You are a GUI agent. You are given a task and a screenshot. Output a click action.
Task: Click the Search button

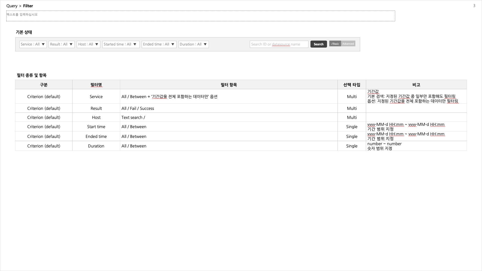pos(318,44)
